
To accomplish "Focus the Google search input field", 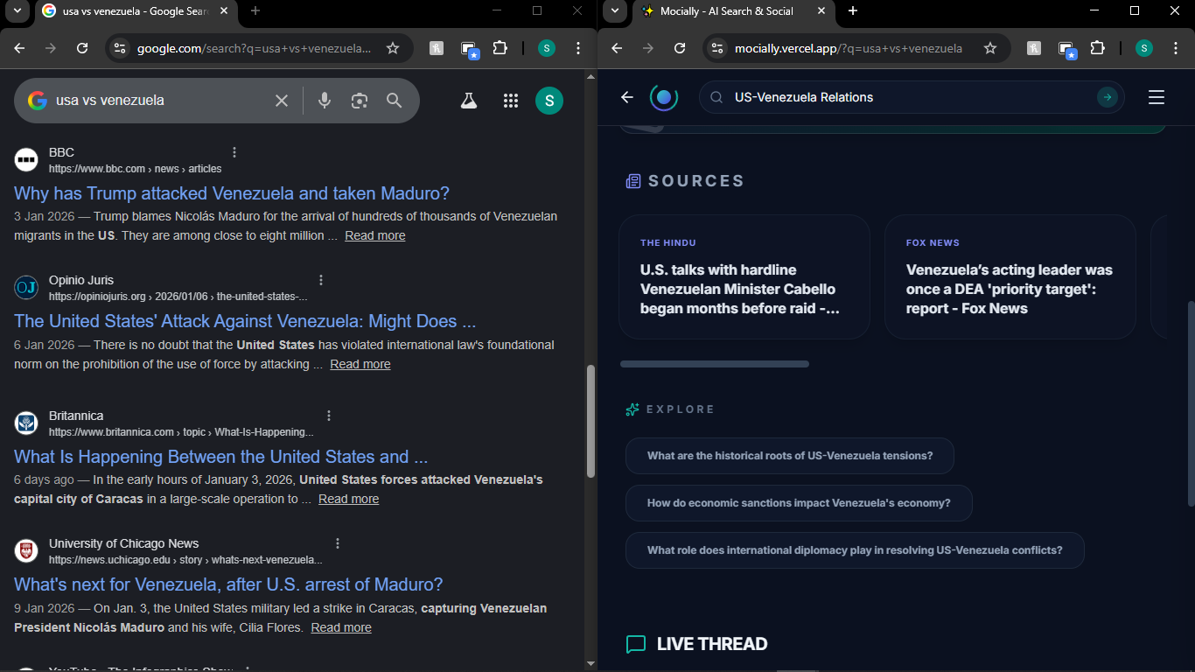I will 157,101.
